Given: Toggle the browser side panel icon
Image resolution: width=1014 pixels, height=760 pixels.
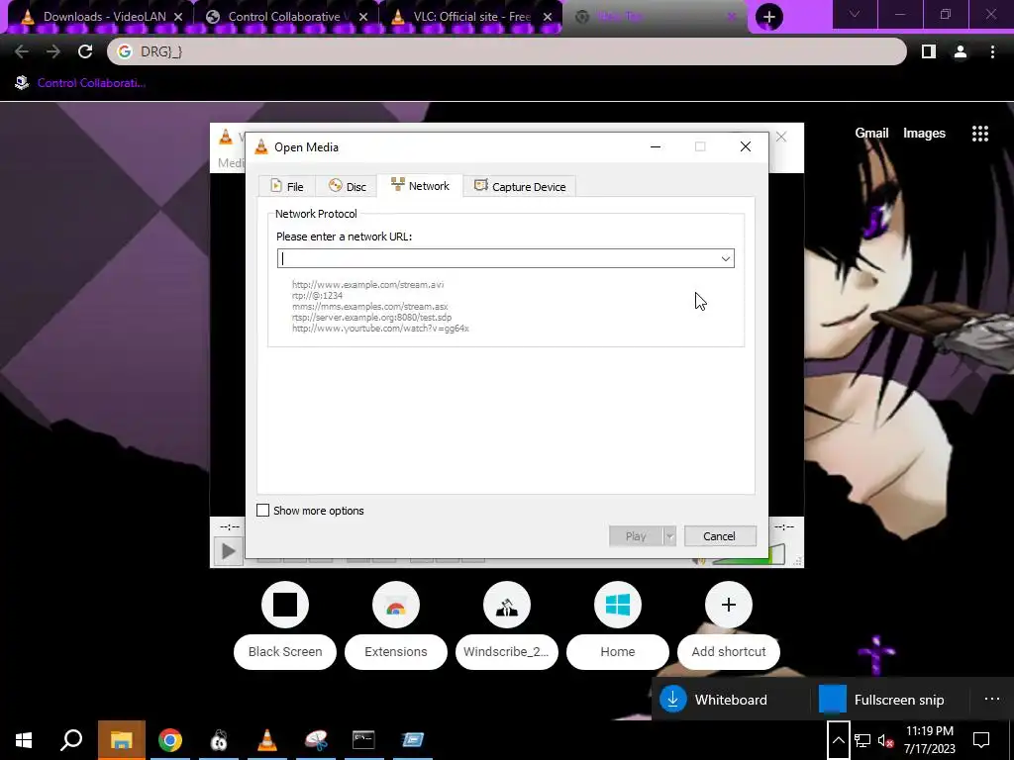Looking at the screenshot, I should coord(929,51).
